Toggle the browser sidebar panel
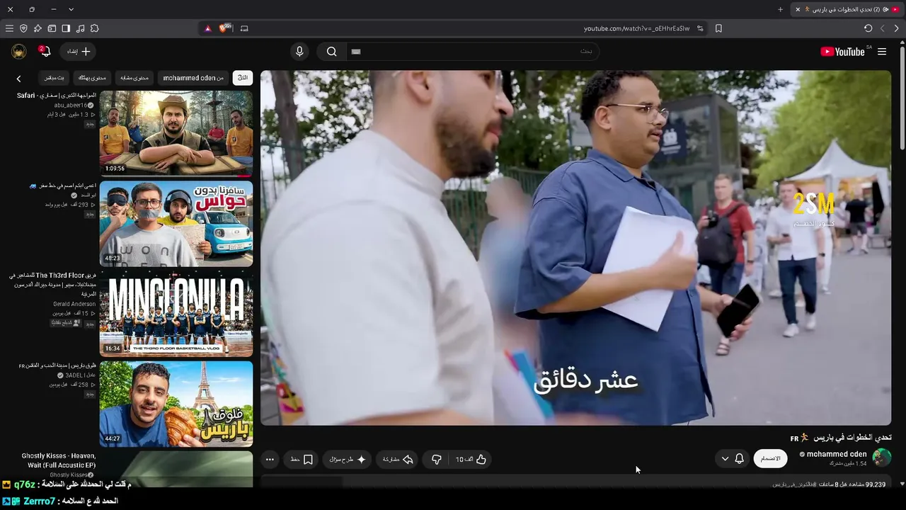This screenshot has width=906, height=510. pos(66,28)
